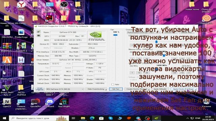Select the Clownfish desktop shortcut
This screenshot has width=216, height=121.
206,19
